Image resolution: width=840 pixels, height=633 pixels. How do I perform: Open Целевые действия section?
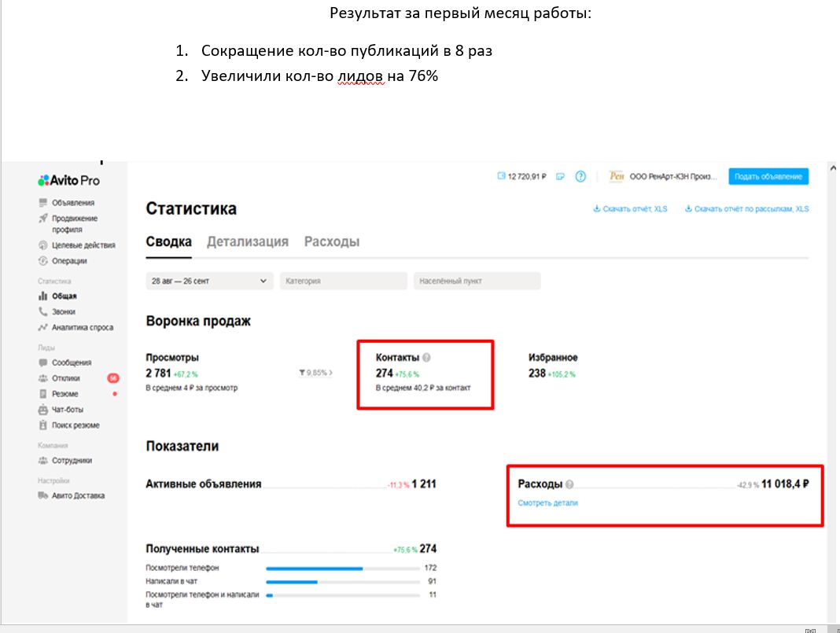pos(71,244)
